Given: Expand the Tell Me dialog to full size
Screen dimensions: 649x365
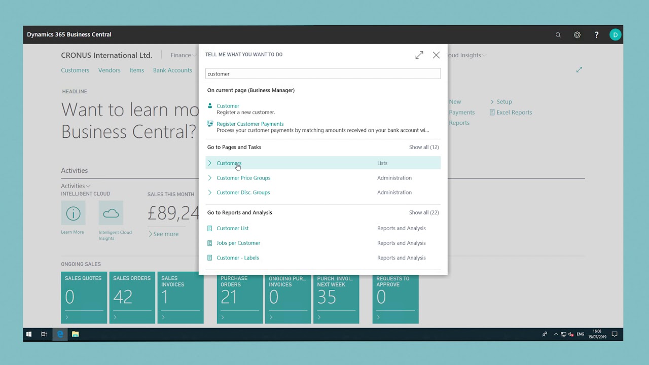Looking at the screenshot, I should click(419, 55).
